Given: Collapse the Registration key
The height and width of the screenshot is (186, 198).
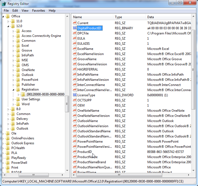Looking at the screenshot, I should 13,90.
